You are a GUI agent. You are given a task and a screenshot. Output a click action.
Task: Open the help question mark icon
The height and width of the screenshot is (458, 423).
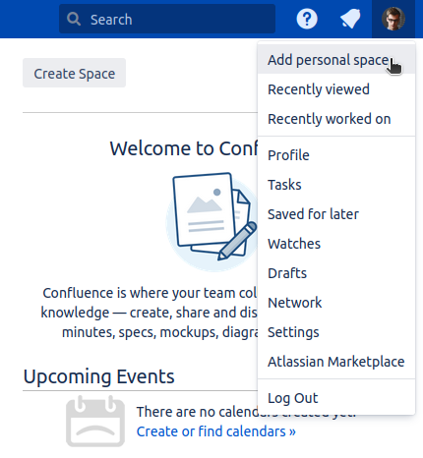click(307, 19)
